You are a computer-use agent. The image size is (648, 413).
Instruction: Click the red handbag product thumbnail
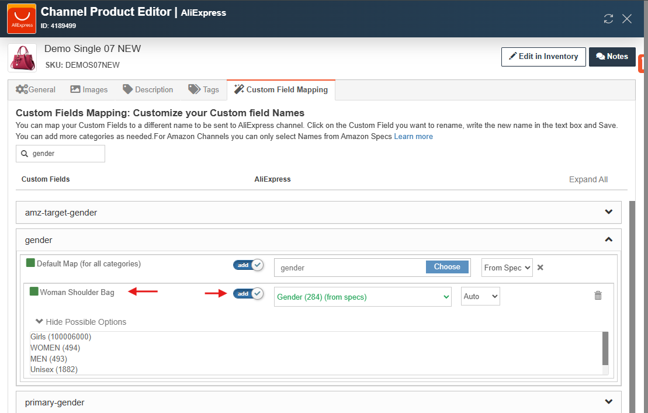click(22, 58)
